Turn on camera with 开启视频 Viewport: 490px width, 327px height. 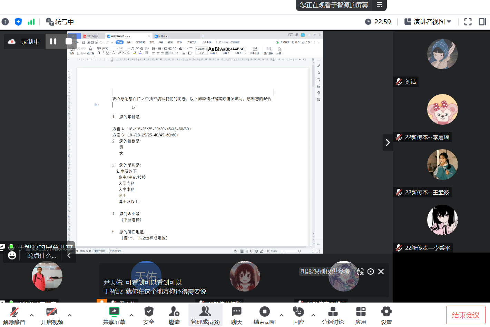pos(52,315)
